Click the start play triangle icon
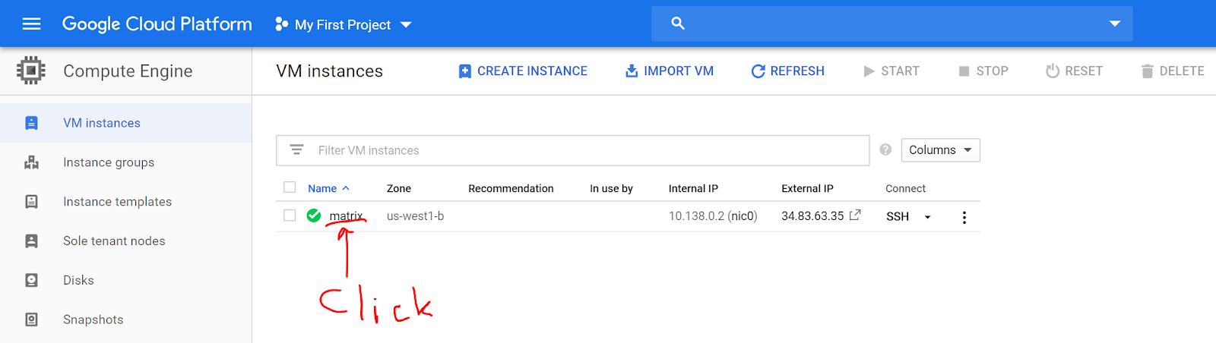Image resolution: width=1216 pixels, height=343 pixels. click(x=869, y=71)
